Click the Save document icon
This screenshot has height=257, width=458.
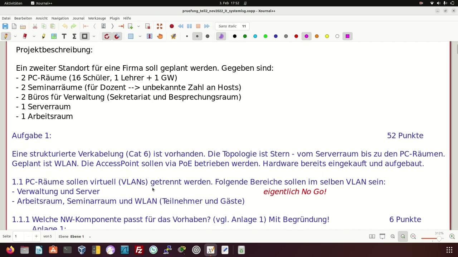pos(5,26)
